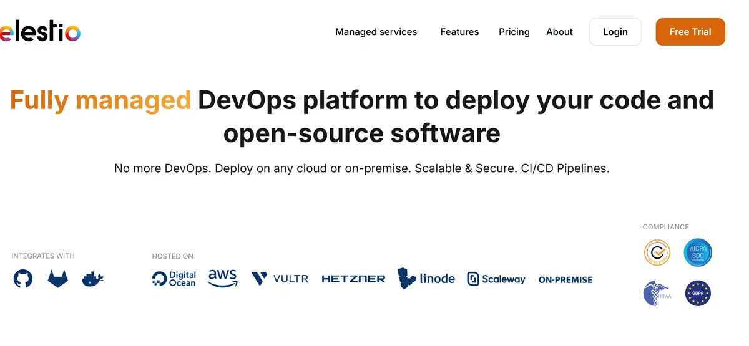Select the Linode hosting logo

(426, 279)
